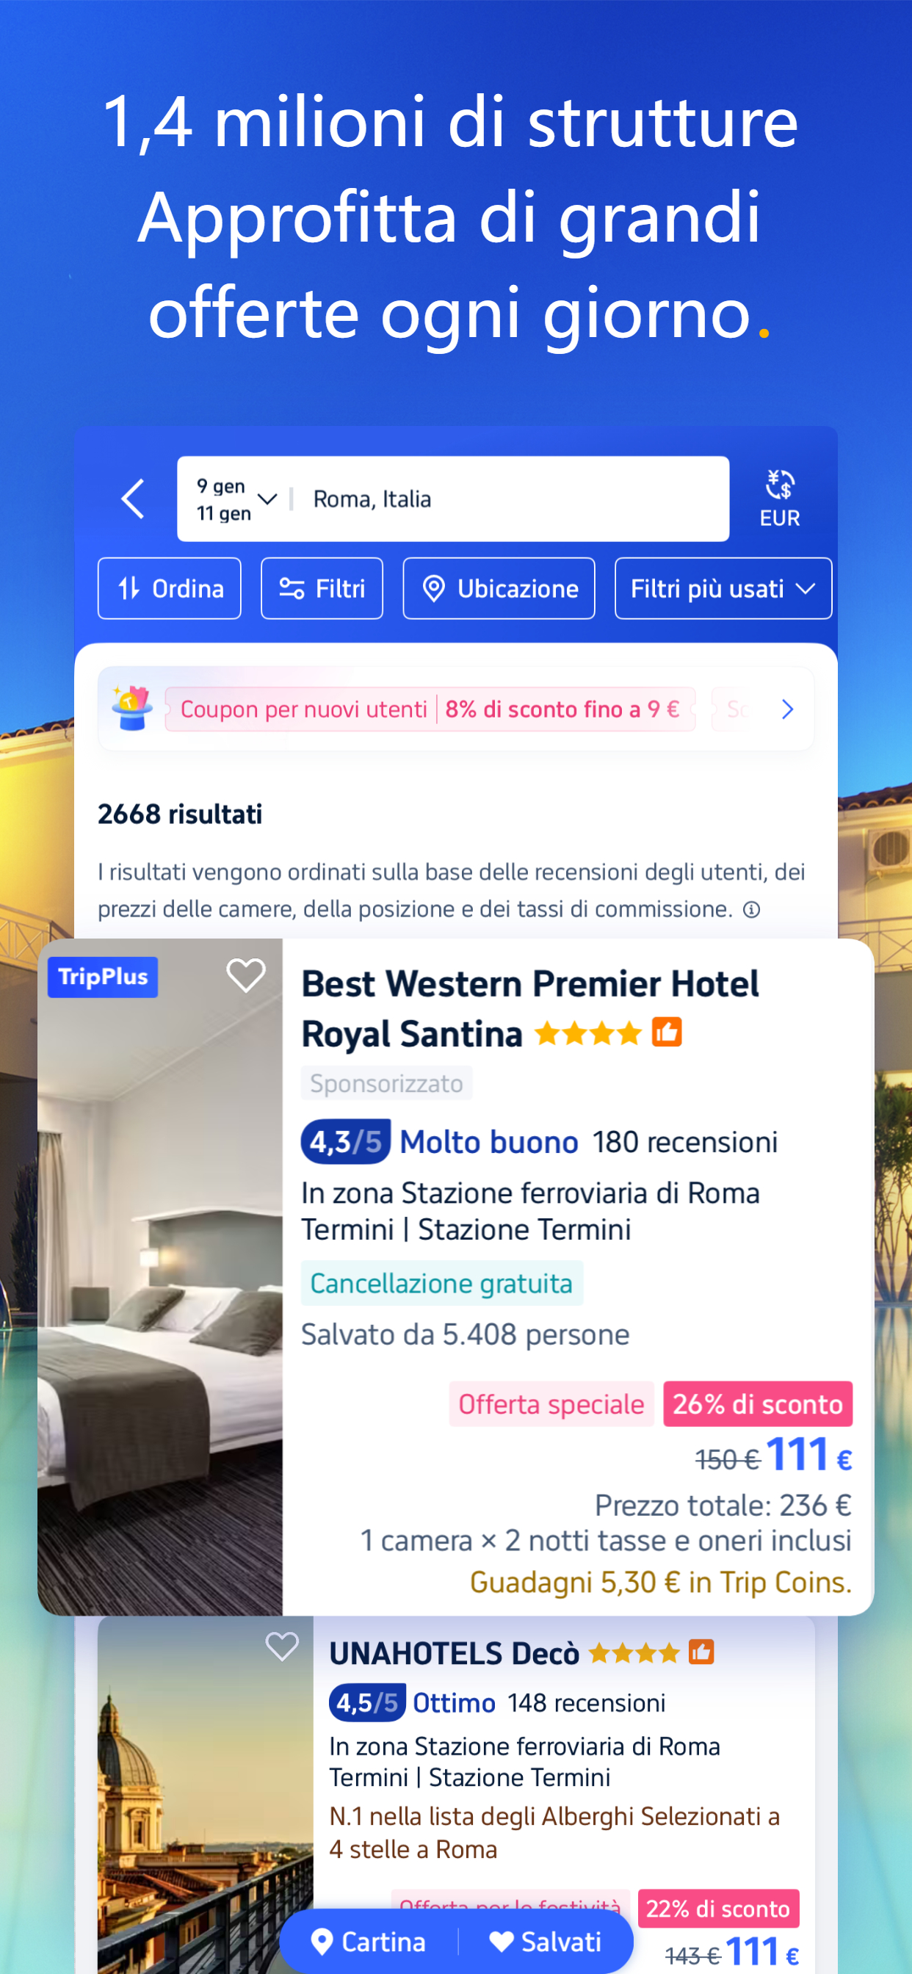This screenshot has width=912, height=1974.
Task: Expand the Filtri più usati dropdown
Action: coord(723,588)
